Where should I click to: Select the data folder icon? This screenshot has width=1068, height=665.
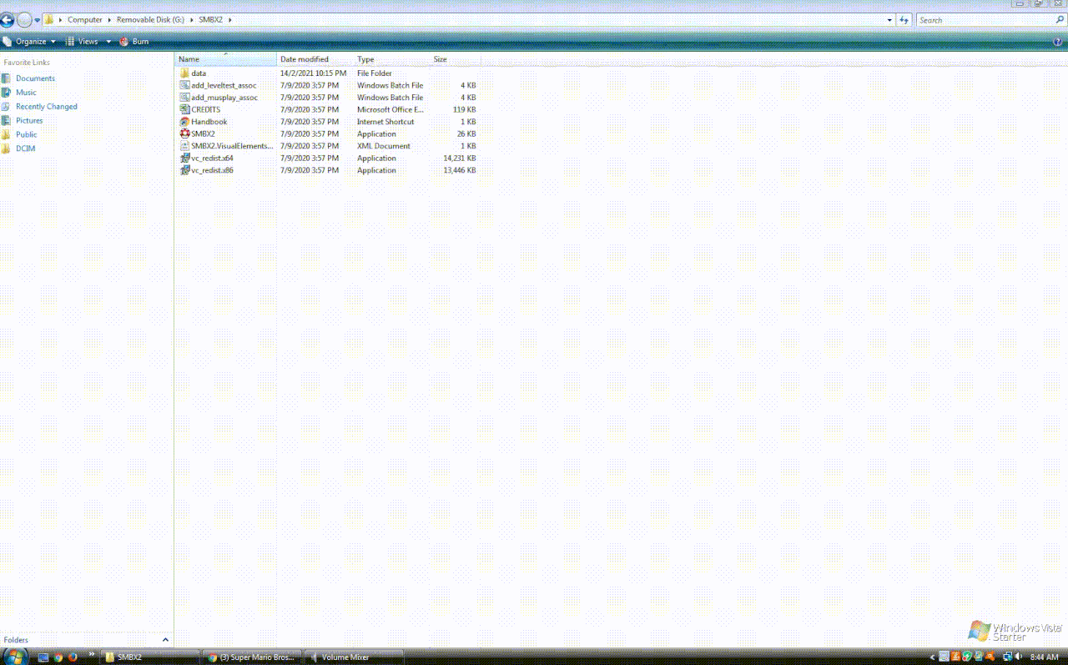[184, 73]
